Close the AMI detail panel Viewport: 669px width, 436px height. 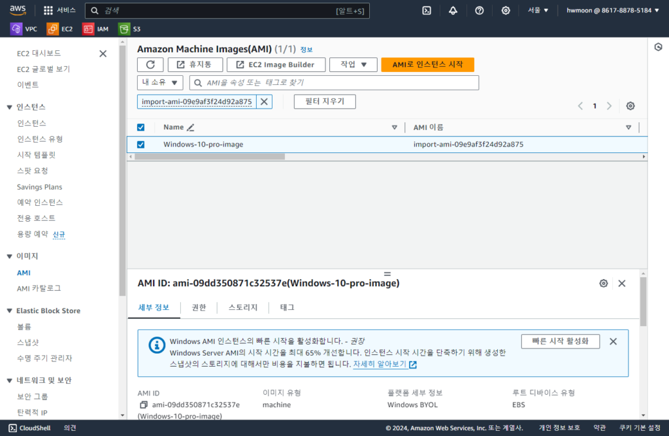622,283
